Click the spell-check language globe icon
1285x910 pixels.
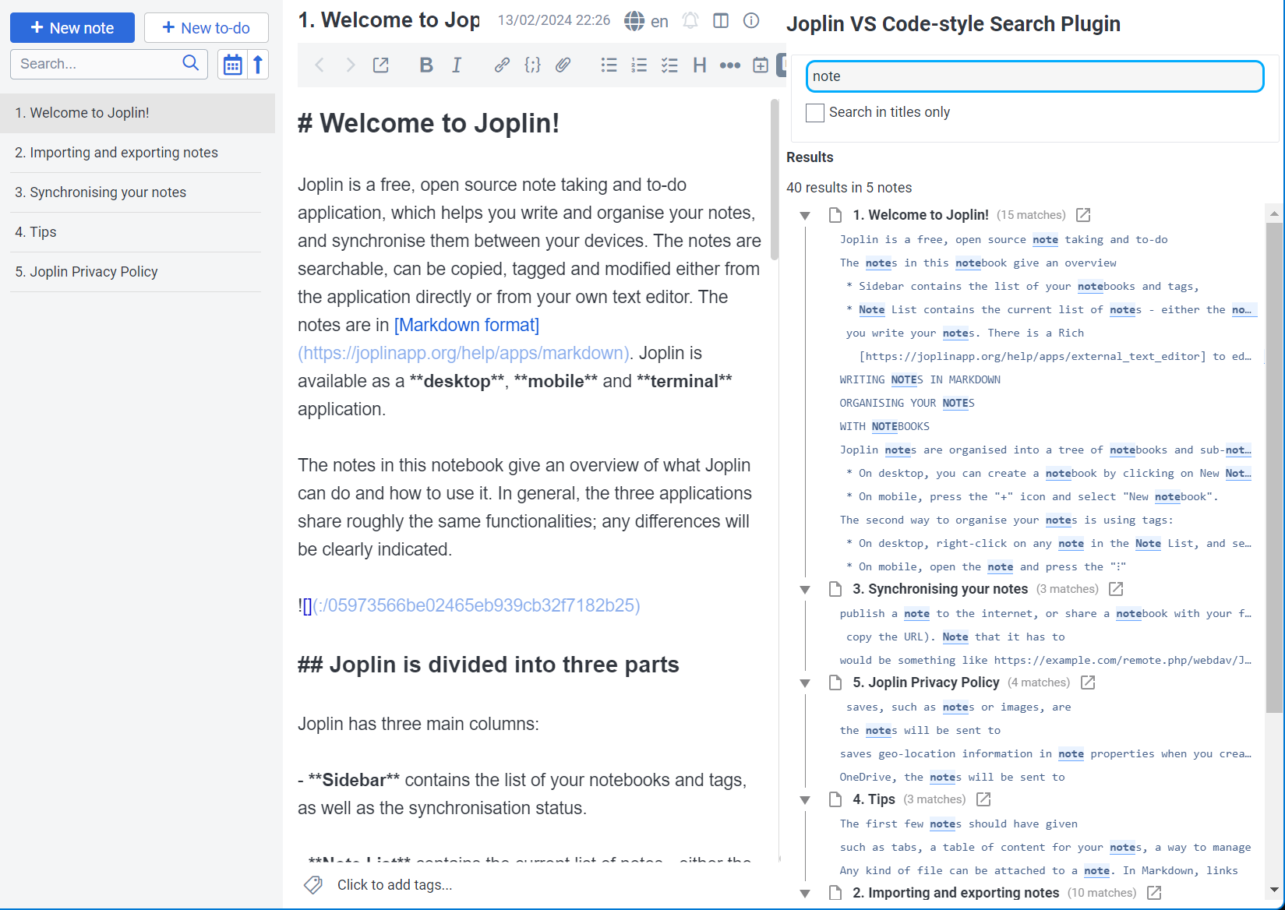pyautogui.click(x=634, y=20)
